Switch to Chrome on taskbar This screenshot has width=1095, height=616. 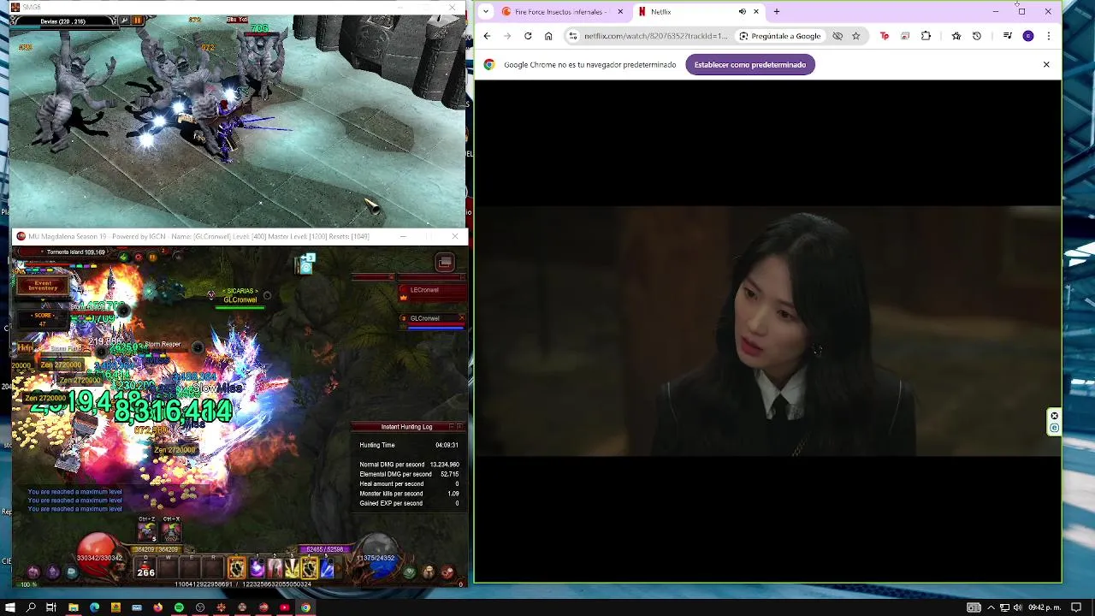tap(305, 607)
